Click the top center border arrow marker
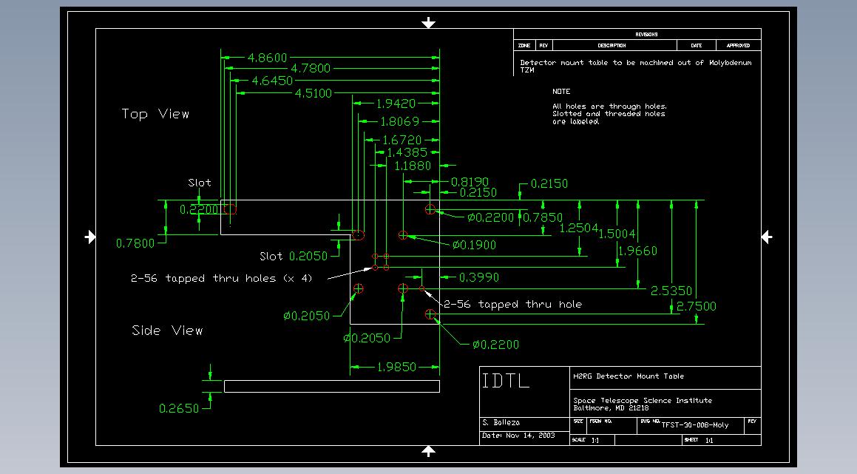The width and height of the screenshot is (857, 474). [428, 23]
